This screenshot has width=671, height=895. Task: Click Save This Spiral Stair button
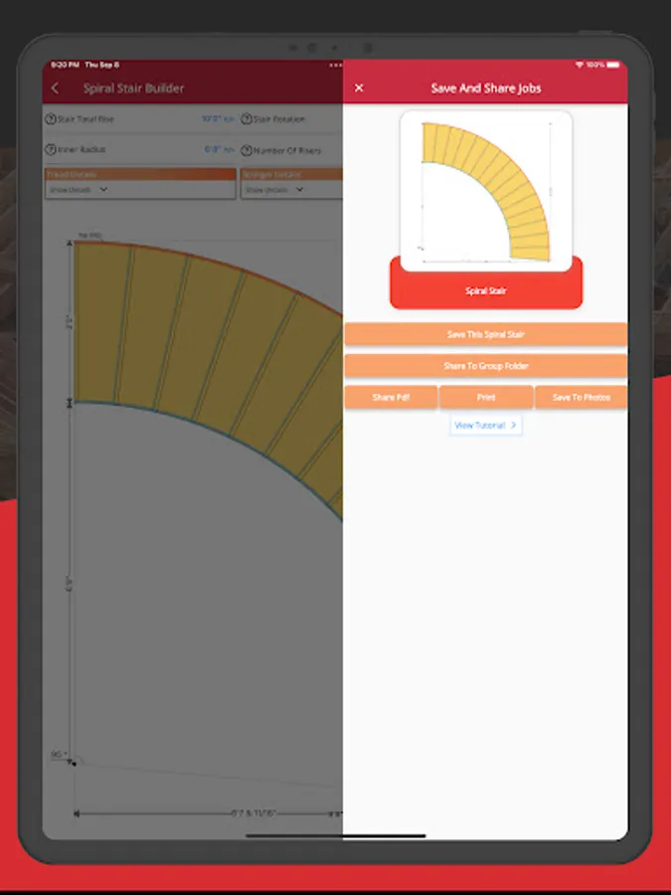(x=485, y=334)
